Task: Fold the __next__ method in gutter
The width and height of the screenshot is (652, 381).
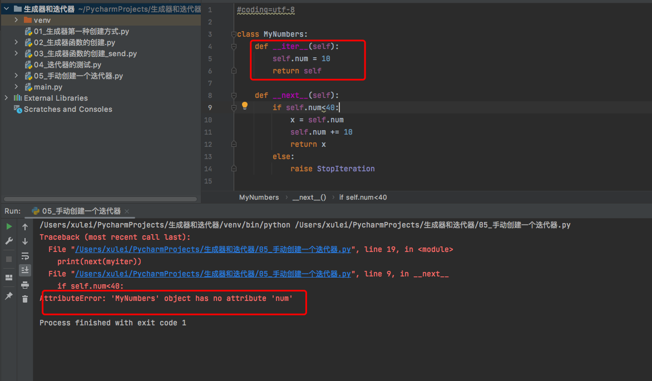Action: point(234,96)
